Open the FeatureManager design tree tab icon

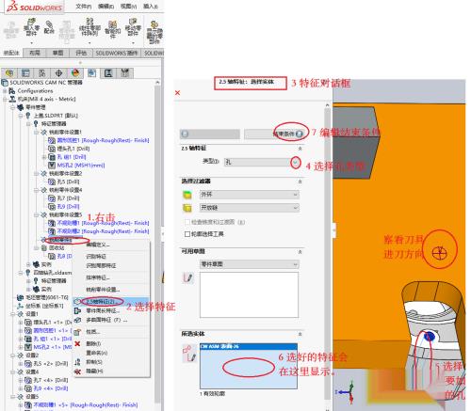pyautogui.click(x=9, y=72)
